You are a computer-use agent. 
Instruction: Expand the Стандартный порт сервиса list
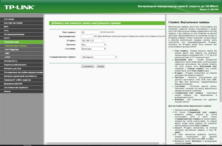[99, 57]
